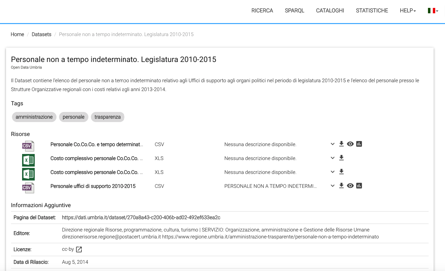Image resolution: width=445 pixels, height=271 pixels.
Task: Navigate to Datasets breadcrumb
Action: [41, 34]
